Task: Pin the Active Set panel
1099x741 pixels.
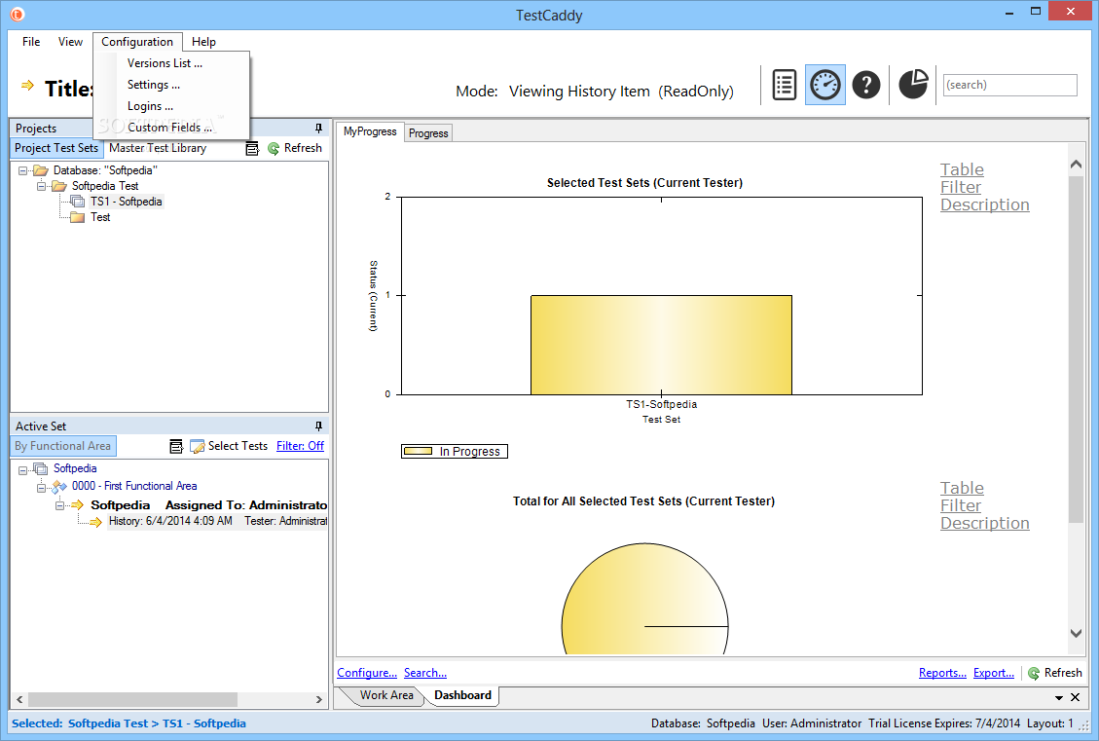Action: tap(318, 426)
